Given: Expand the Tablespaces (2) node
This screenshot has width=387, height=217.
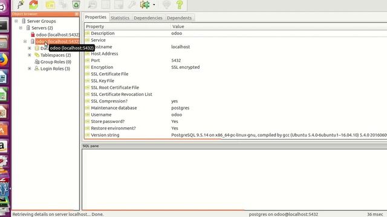Looking at the screenshot, I should (30, 55).
